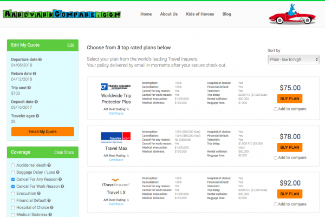Open About Us page
This screenshot has width=325, height=217.
168,14
